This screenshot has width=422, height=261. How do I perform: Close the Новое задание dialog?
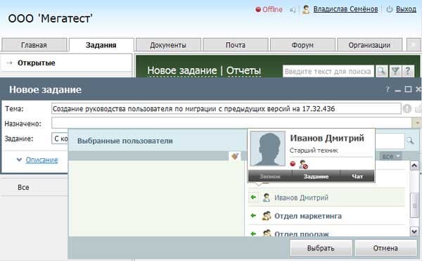click(418, 89)
